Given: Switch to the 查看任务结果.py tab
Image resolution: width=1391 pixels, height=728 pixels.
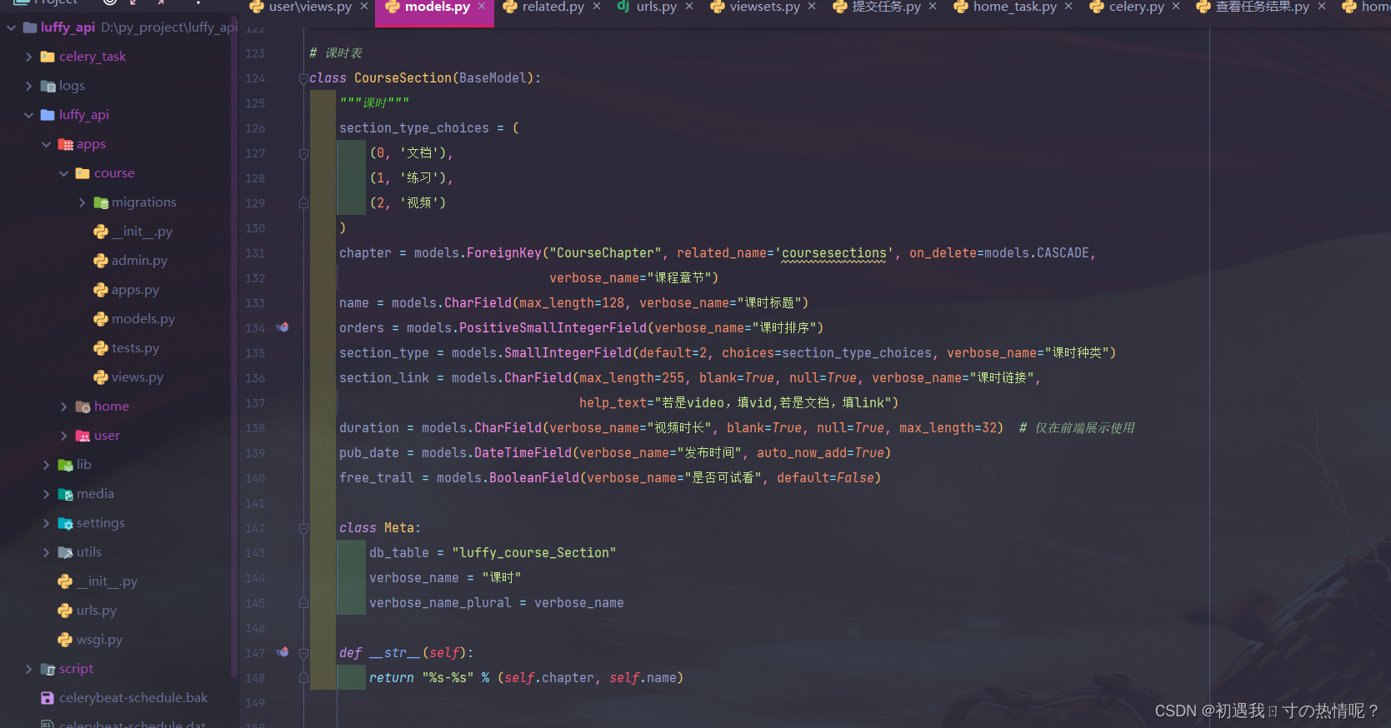Looking at the screenshot, I should tap(1262, 7).
